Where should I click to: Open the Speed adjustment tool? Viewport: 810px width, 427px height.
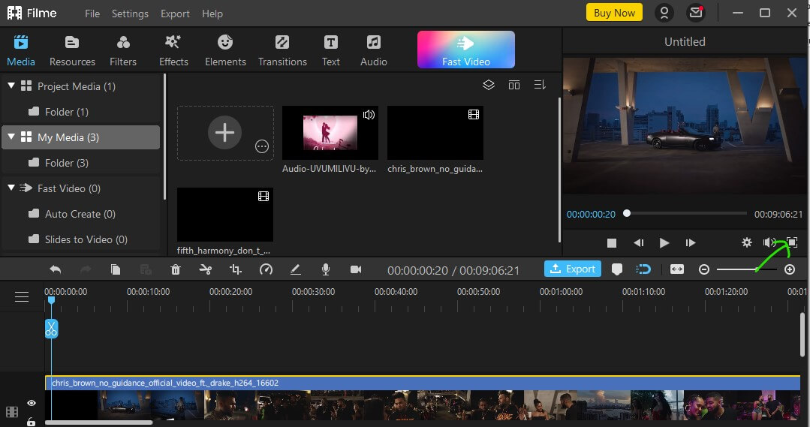(x=266, y=269)
